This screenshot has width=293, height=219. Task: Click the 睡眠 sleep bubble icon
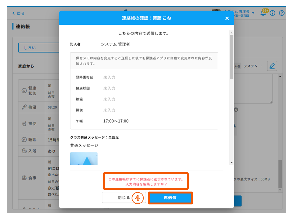click(24, 140)
